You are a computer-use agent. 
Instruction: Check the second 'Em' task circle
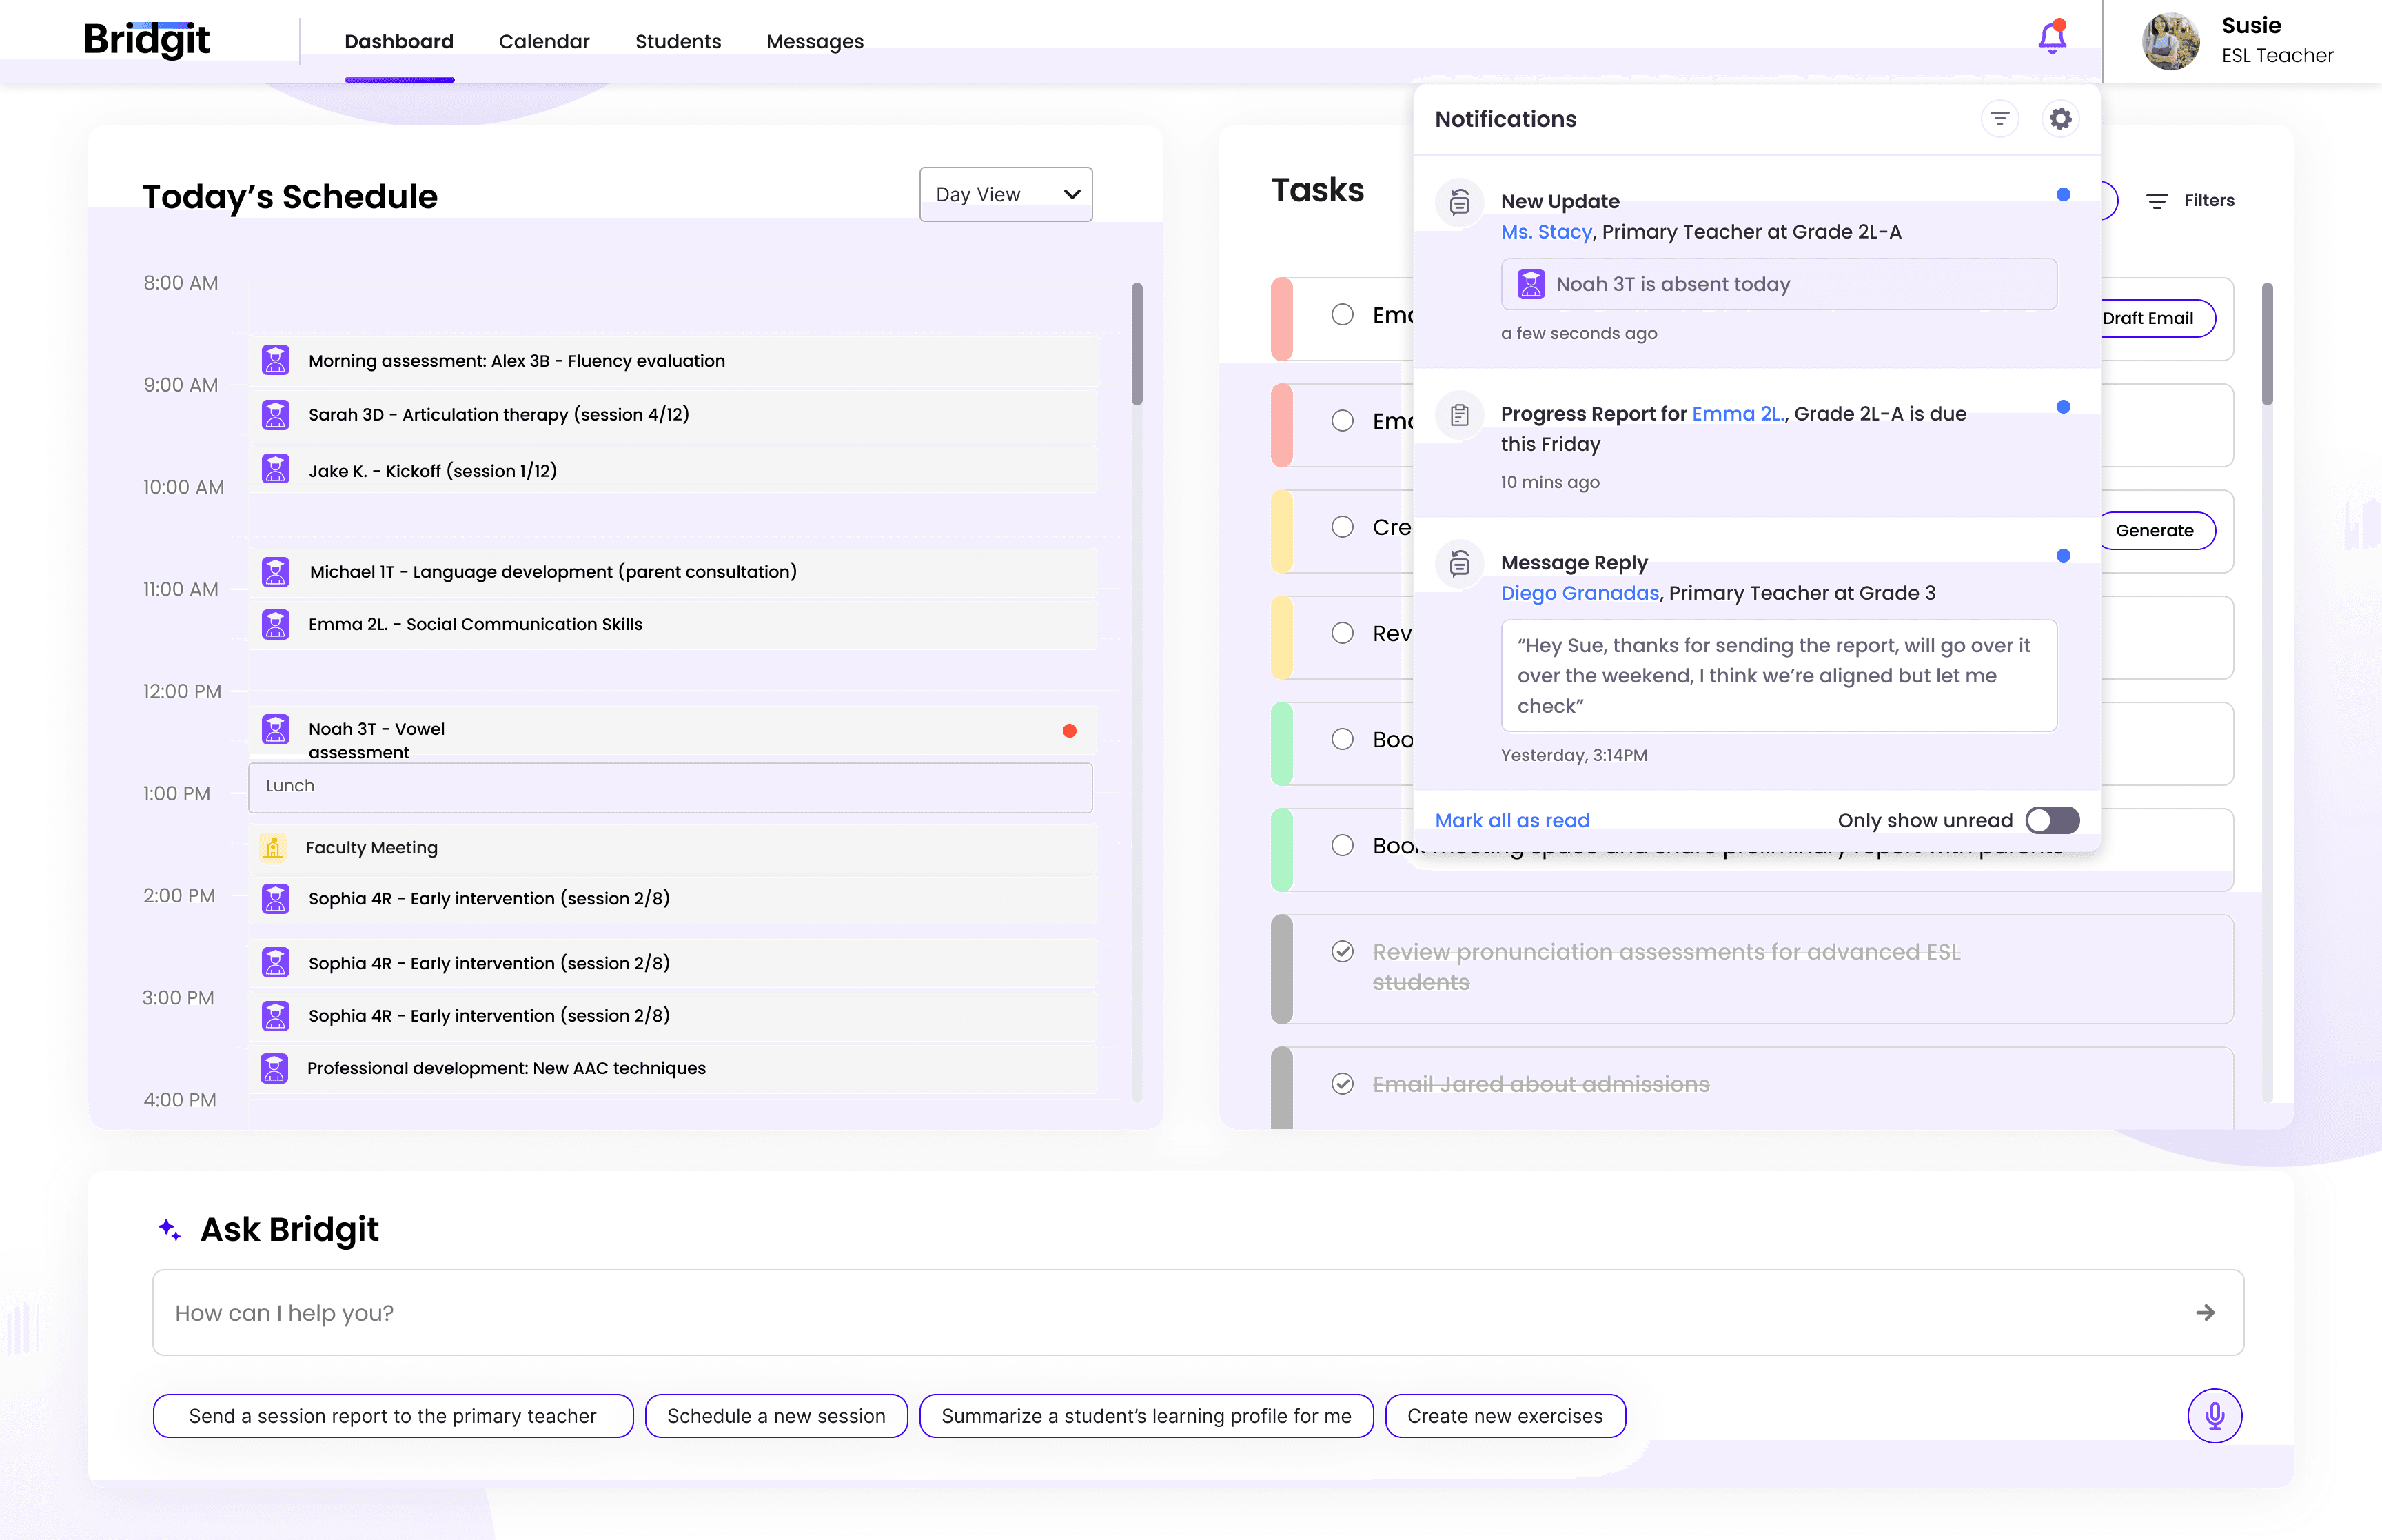[x=1341, y=421]
